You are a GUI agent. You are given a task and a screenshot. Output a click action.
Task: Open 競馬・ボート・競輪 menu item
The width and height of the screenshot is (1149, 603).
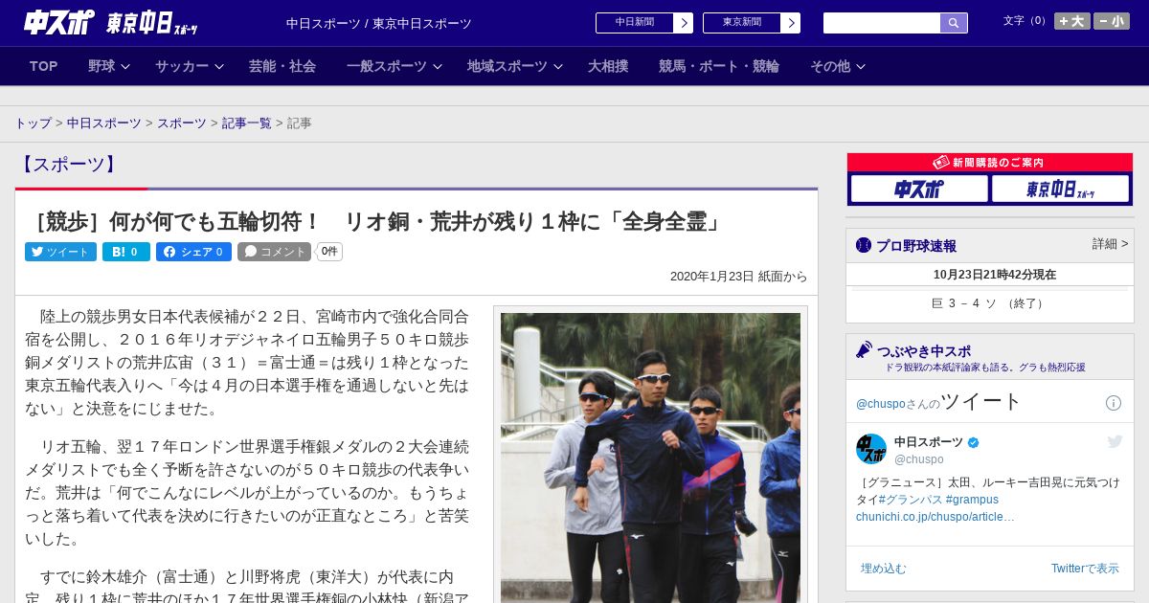coord(719,66)
